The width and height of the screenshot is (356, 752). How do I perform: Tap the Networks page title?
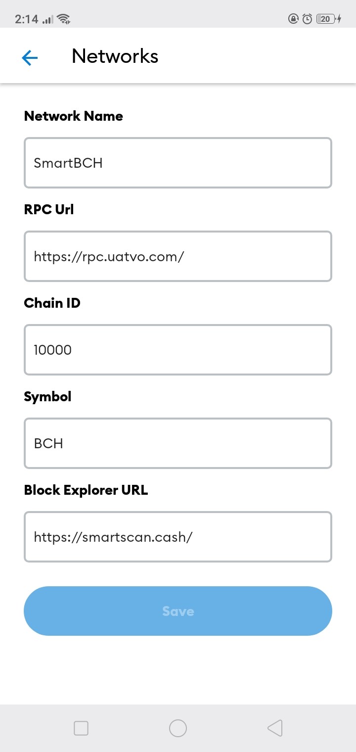point(115,56)
